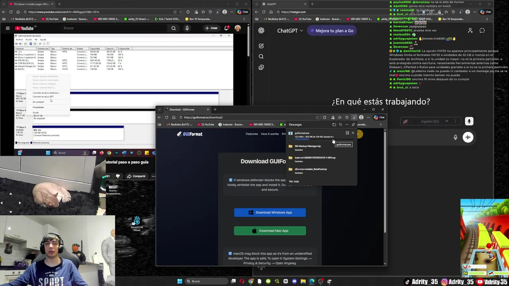Image resolution: width=509 pixels, height=286 pixels.
Task: Click YouTube Crear button
Action: point(211,28)
